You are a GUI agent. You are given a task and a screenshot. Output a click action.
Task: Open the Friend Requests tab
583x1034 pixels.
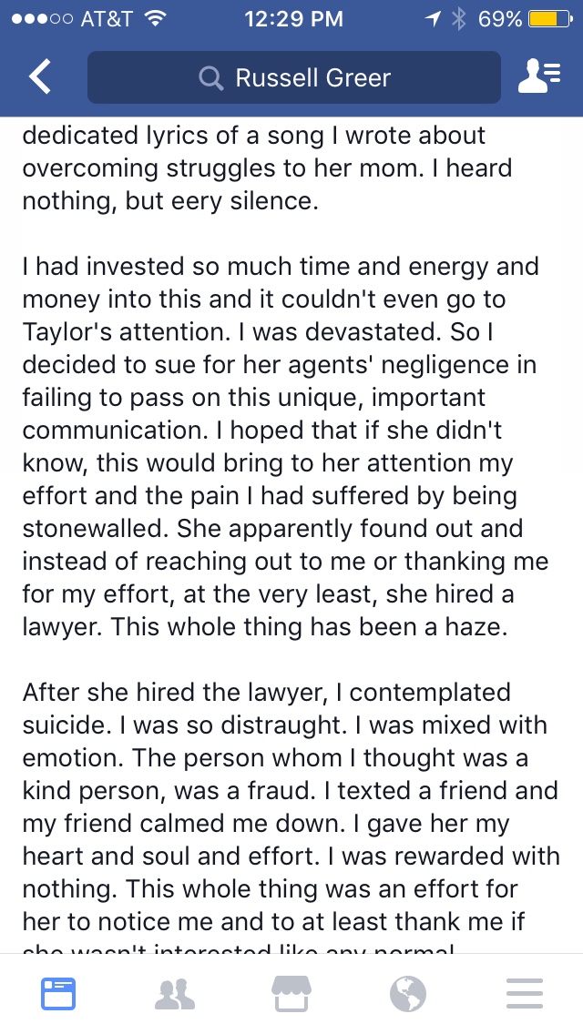pos(175,994)
